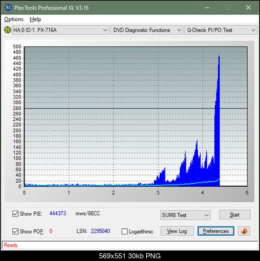Minimize the PlexTools window
The width and height of the screenshot is (260, 261).
point(207,8)
